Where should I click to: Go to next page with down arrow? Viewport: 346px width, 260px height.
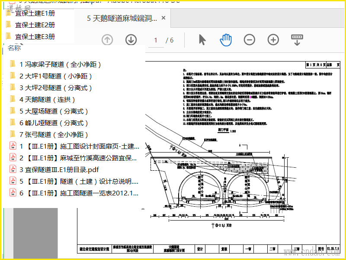[x=131, y=40]
